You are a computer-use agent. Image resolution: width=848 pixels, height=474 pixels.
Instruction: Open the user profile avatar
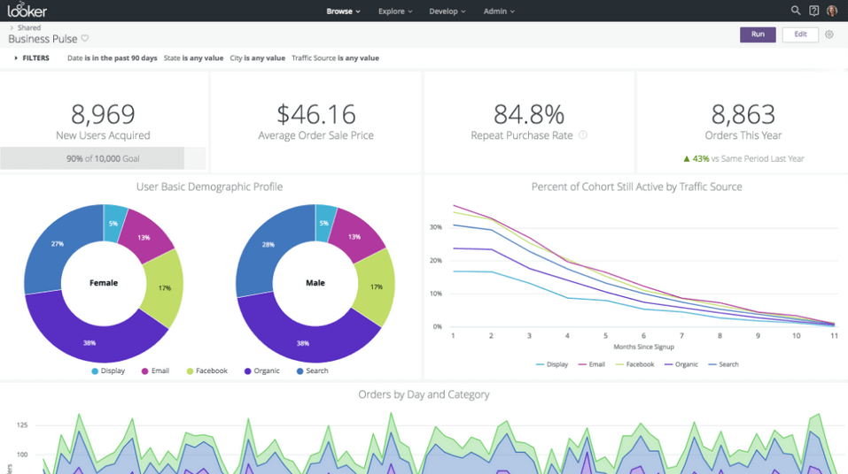pyautogui.click(x=832, y=11)
